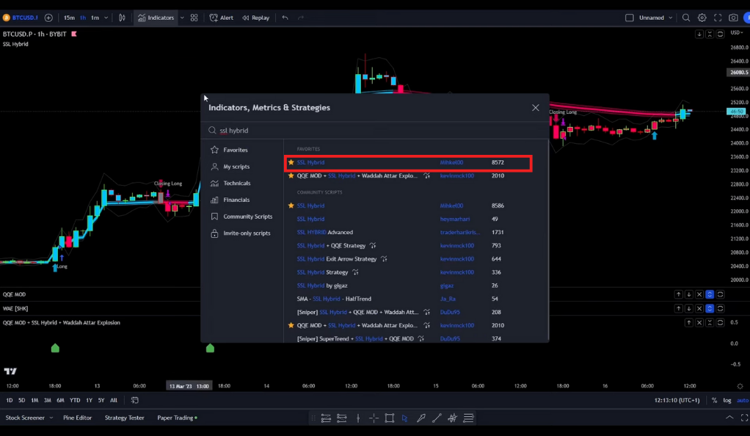Image resolution: width=750 pixels, height=436 pixels.
Task: Open the Pine Editor tab
Action: tap(78, 418)
